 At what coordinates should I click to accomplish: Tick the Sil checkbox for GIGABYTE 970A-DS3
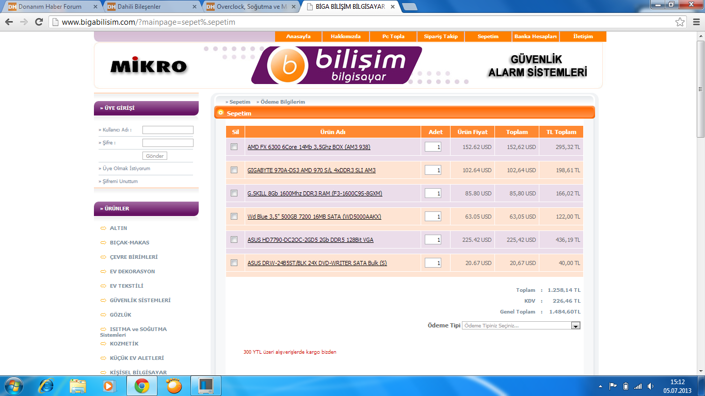[234, 170]
